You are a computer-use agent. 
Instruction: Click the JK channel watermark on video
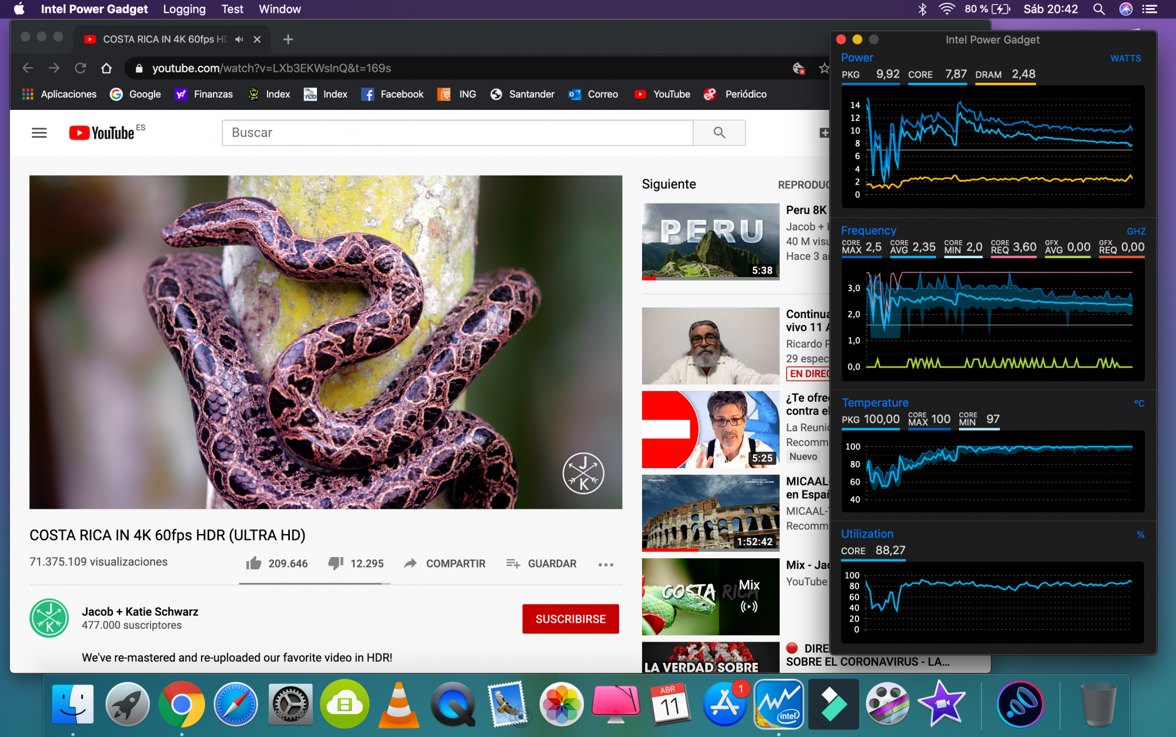pyautogui.click(x=583, y=473)
